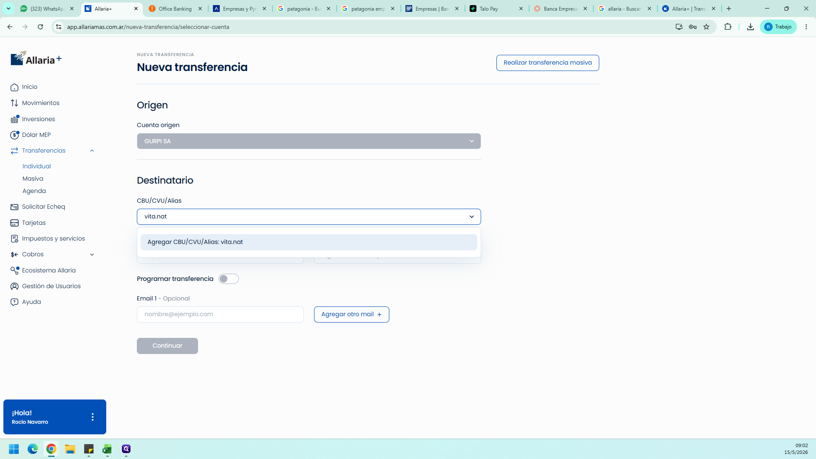
Task: Bookmark this page with star icon
Action: coord(706,27)
